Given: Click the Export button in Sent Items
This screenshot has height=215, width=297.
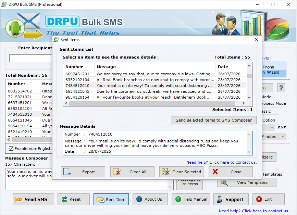Looking at the screenshot, I should tap(83, 172).
